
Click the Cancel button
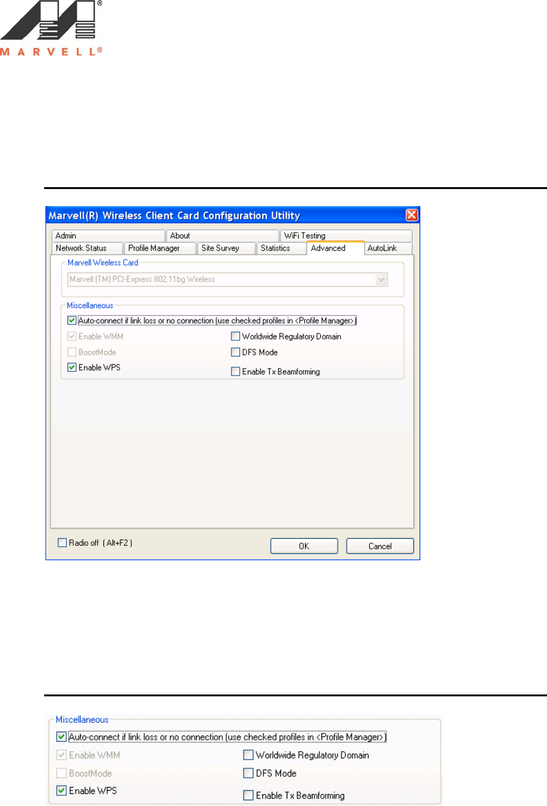pos(380,546)
